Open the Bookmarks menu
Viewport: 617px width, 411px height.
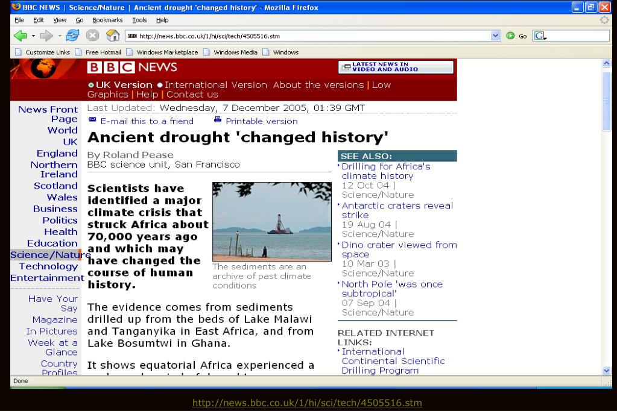[x=107, y=20]
